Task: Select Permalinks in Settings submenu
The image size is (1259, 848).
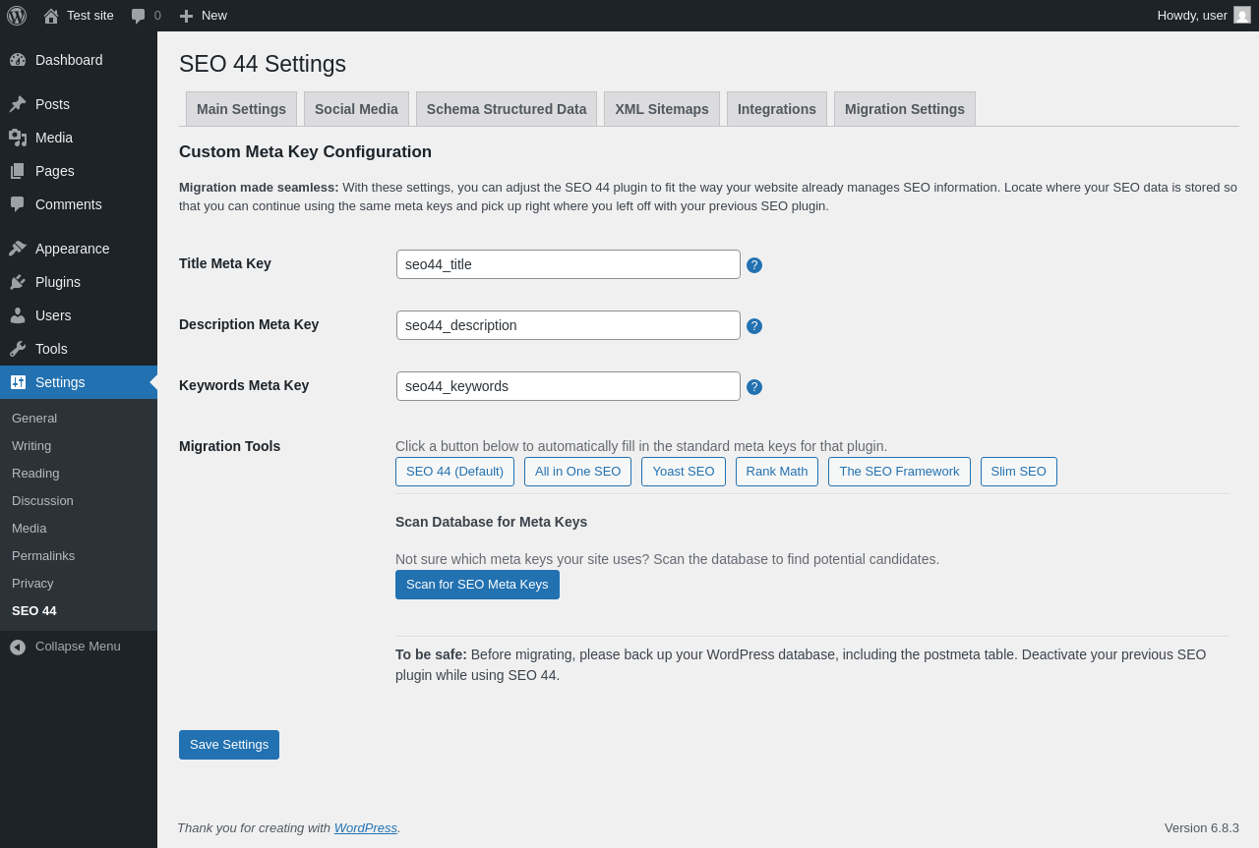Action: pyautogui.click(x=43, y=556)
